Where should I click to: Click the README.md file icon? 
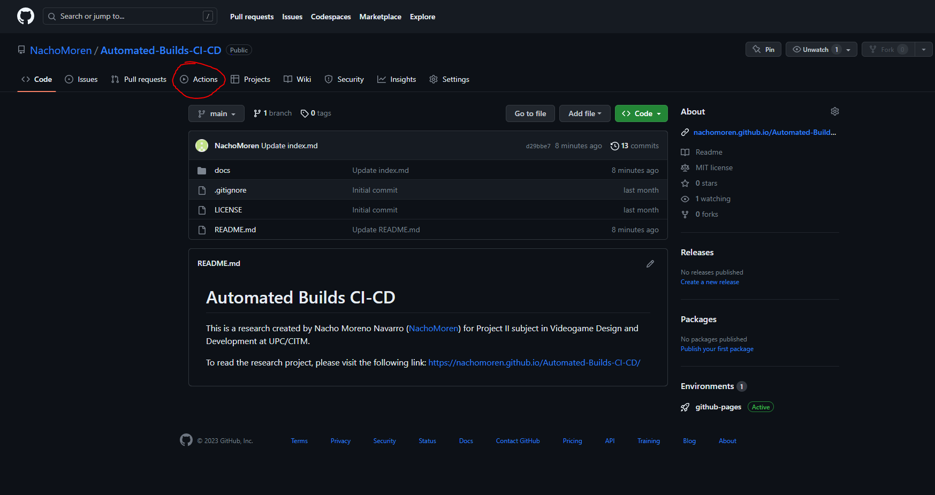(x=202, y=230)
